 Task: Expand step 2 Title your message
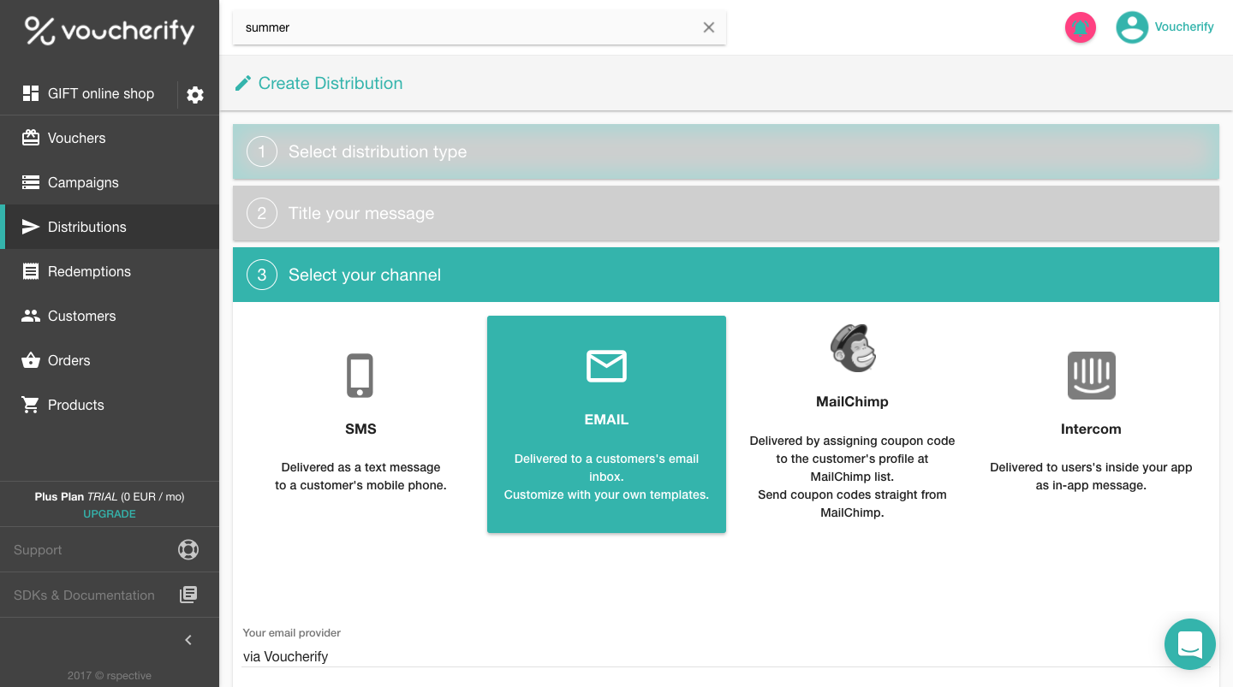(725, 214)
